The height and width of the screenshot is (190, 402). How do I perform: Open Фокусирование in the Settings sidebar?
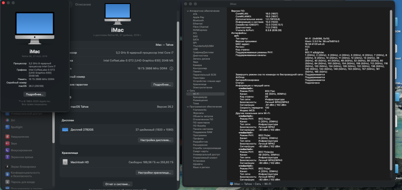[18, 150]
